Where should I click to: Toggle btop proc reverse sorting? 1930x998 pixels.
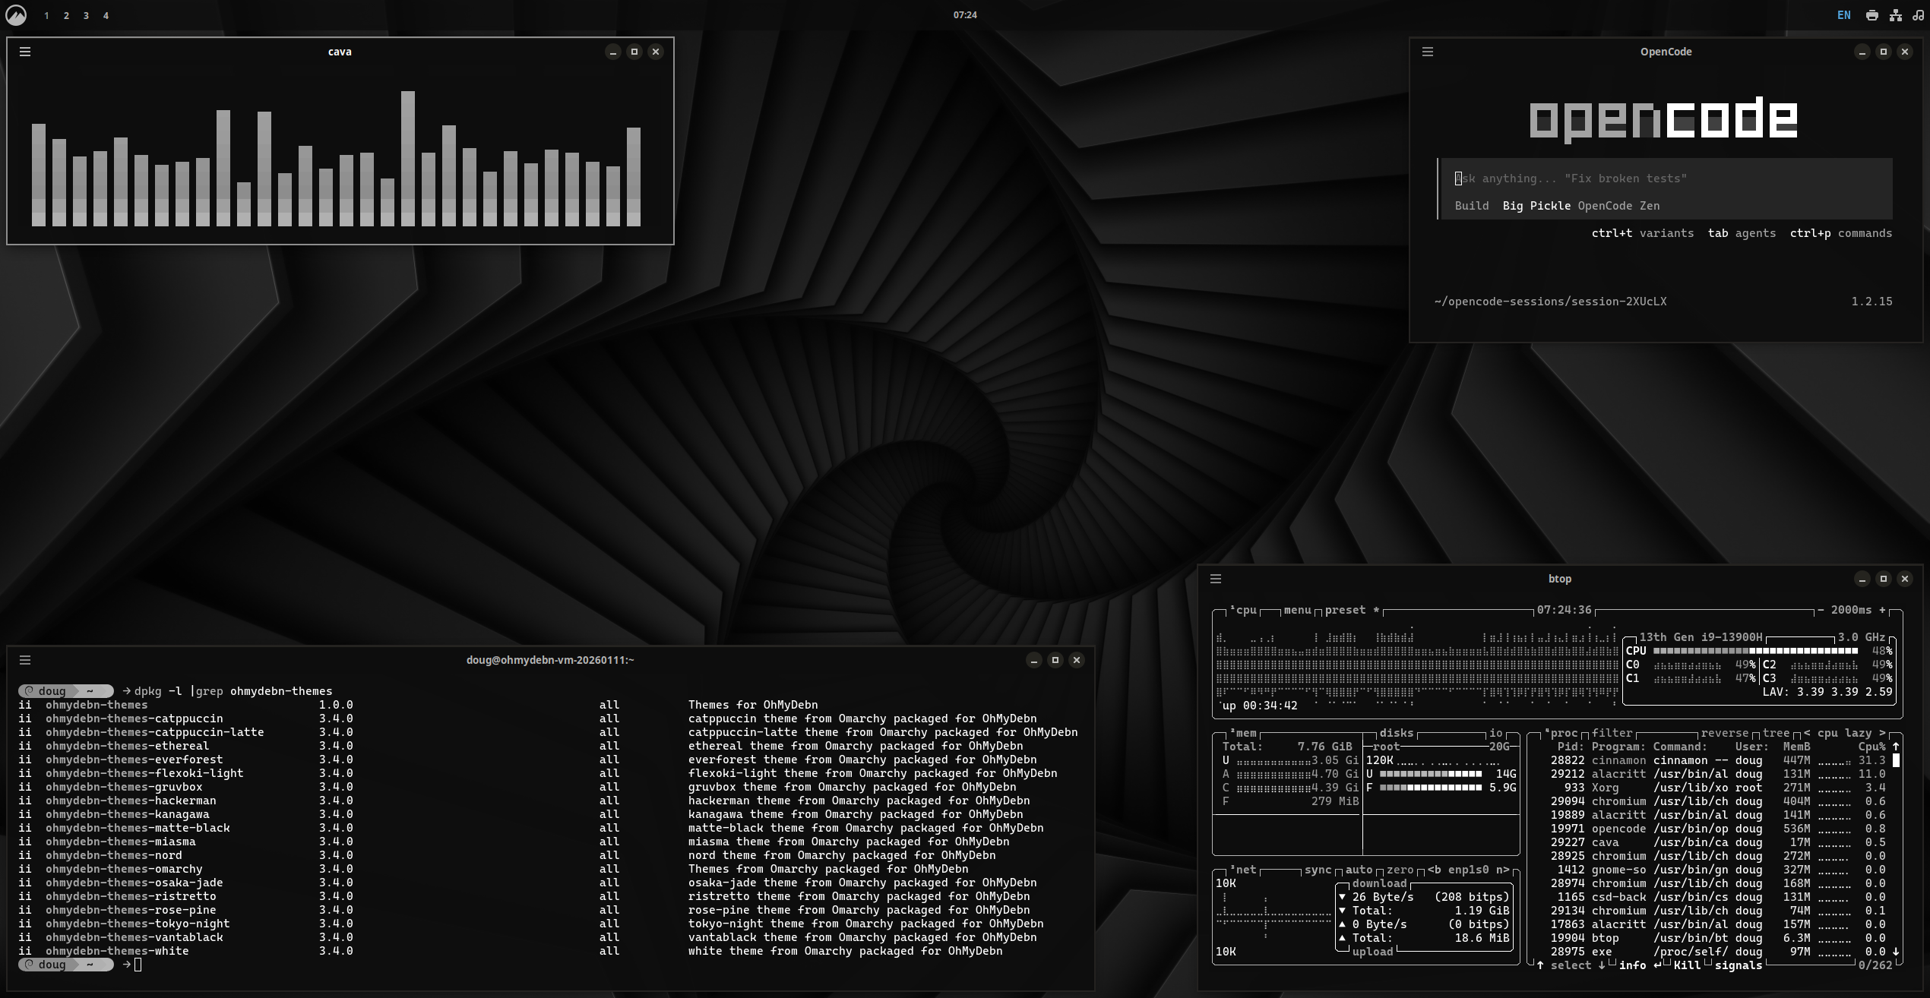[x=1724, y=733]
